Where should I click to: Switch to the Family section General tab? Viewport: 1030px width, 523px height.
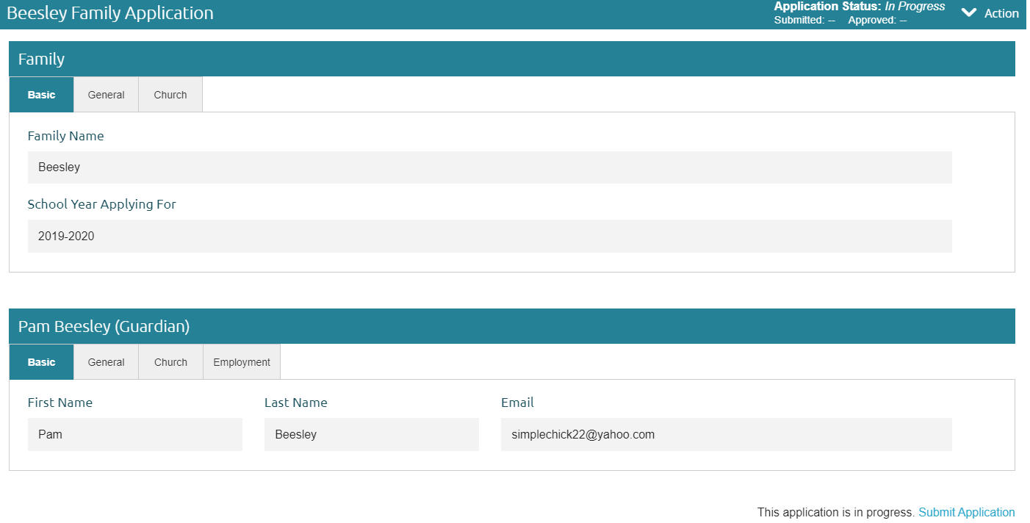(x=106, y=95)
